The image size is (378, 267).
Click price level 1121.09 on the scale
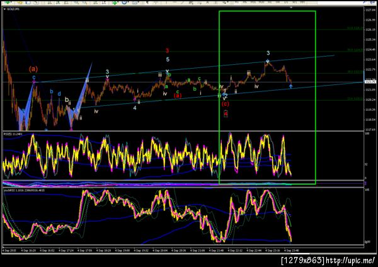pos(370,90)
